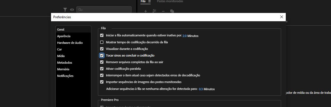
Task: Click the media browser search field
Action: click(104, 10)
